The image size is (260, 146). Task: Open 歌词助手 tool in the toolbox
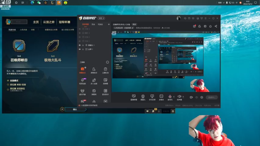(105, 92)
